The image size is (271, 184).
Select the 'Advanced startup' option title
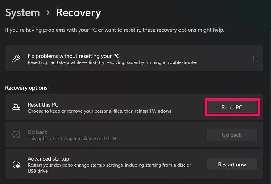point(48,159)
